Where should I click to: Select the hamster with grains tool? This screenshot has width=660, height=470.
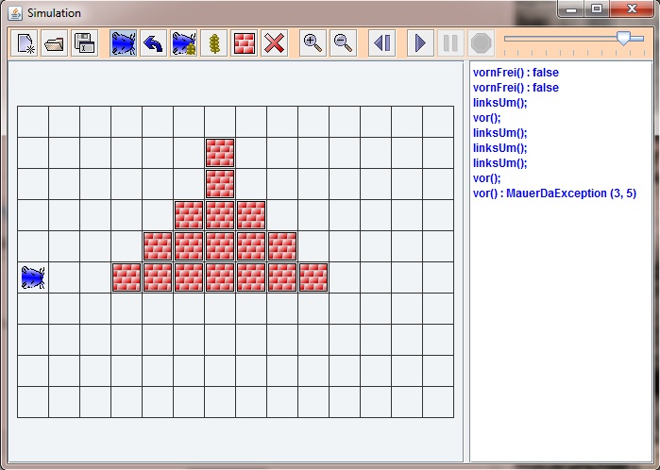tap(184, 42)
